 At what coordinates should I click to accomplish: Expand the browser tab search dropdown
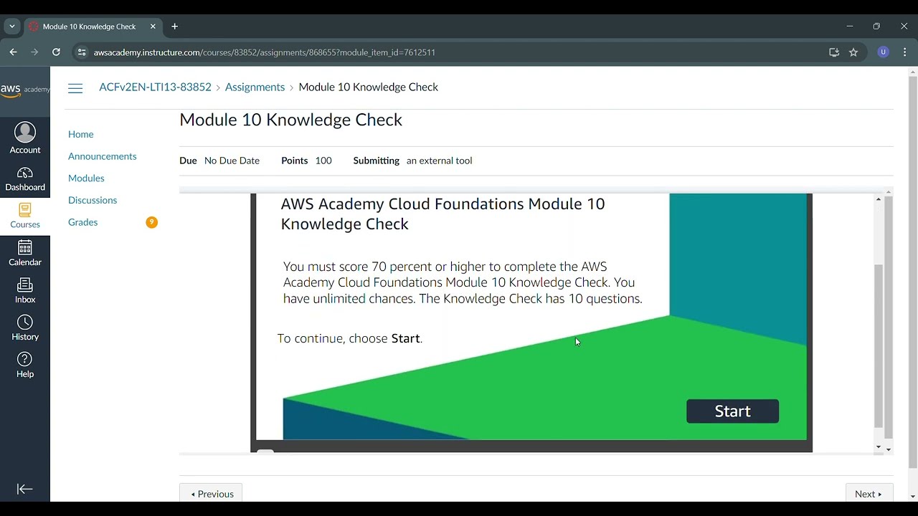pyautogui.click(x=12, y=27)
